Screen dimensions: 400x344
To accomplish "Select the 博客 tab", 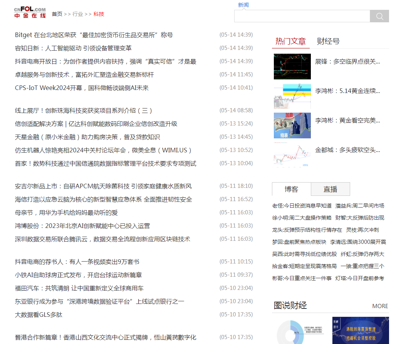I will (291, 189).
